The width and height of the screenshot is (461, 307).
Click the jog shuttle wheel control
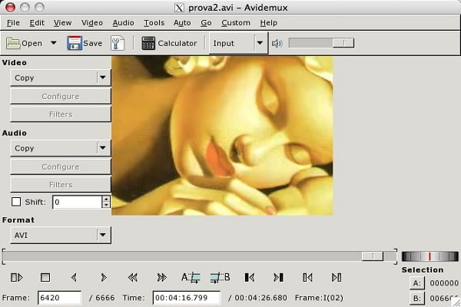click(x=429, y=256)
